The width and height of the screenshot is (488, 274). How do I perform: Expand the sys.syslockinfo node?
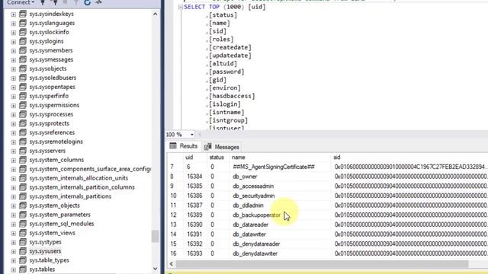tap(14, 32)
